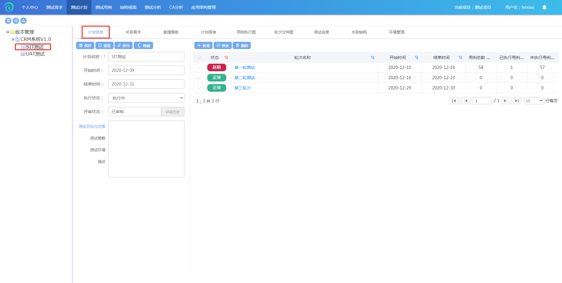
Task: Open the 第二轮测试 link
Action: tap(245, 78)
